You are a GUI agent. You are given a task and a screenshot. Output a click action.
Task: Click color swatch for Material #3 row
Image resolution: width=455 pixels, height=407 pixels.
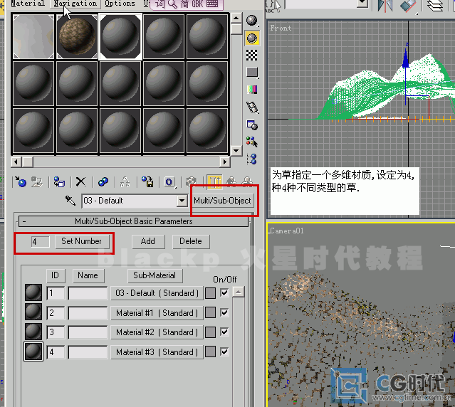pos(210,351)
